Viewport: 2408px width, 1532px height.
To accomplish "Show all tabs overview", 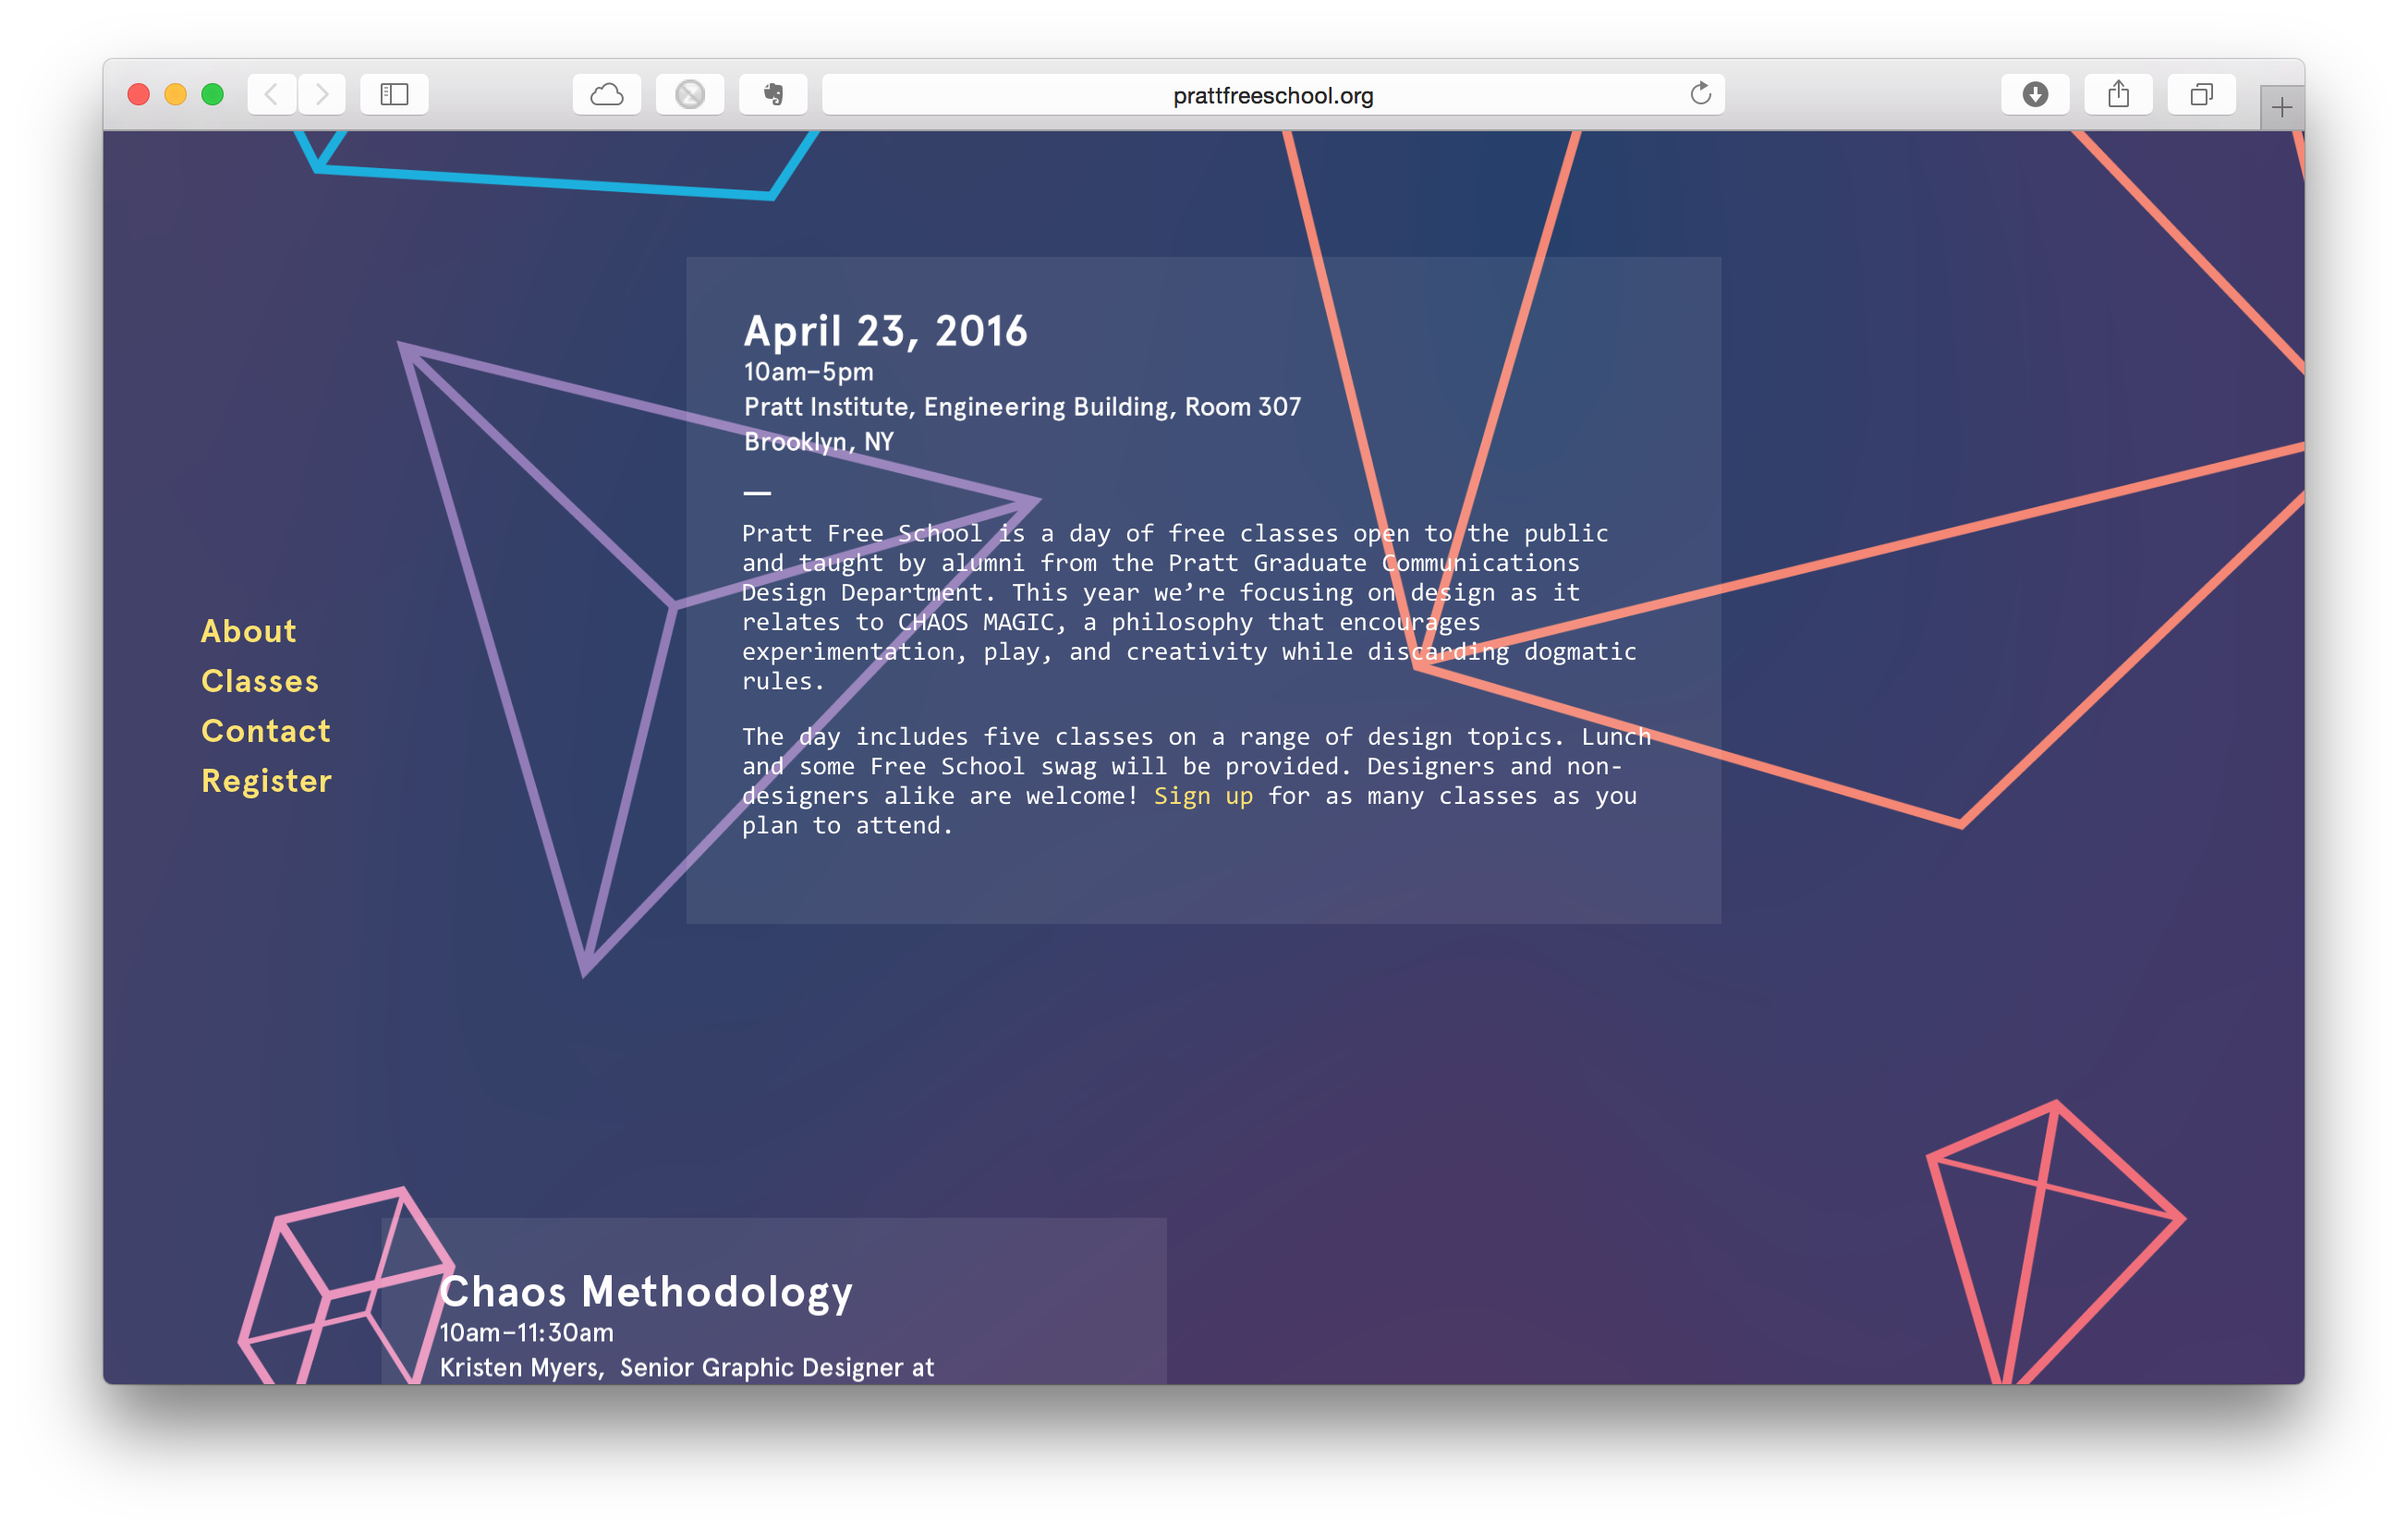I will pos(2201,95).
